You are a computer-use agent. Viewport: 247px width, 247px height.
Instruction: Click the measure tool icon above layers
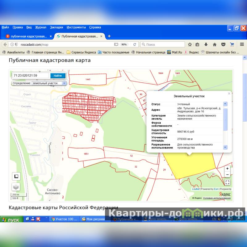16,176
